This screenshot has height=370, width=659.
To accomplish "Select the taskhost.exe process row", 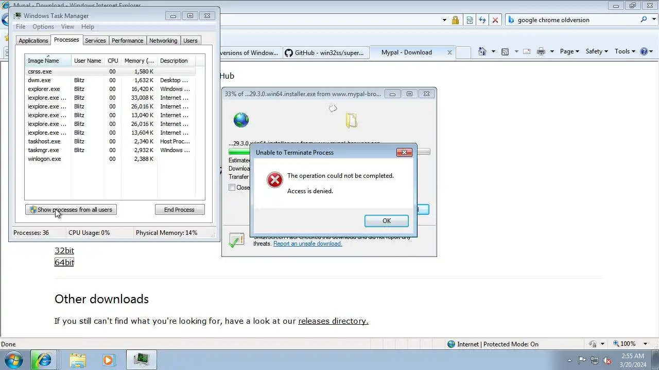I will tap(110, 141).
